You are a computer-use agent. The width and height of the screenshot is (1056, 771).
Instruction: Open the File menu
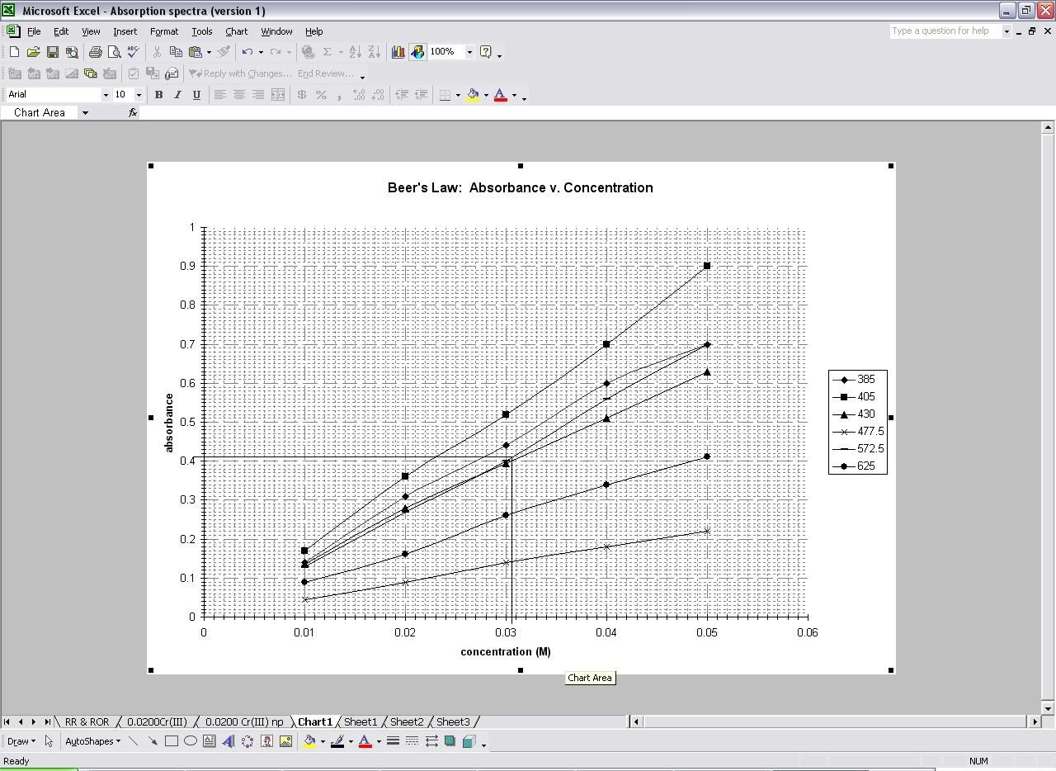pos(34,31)
